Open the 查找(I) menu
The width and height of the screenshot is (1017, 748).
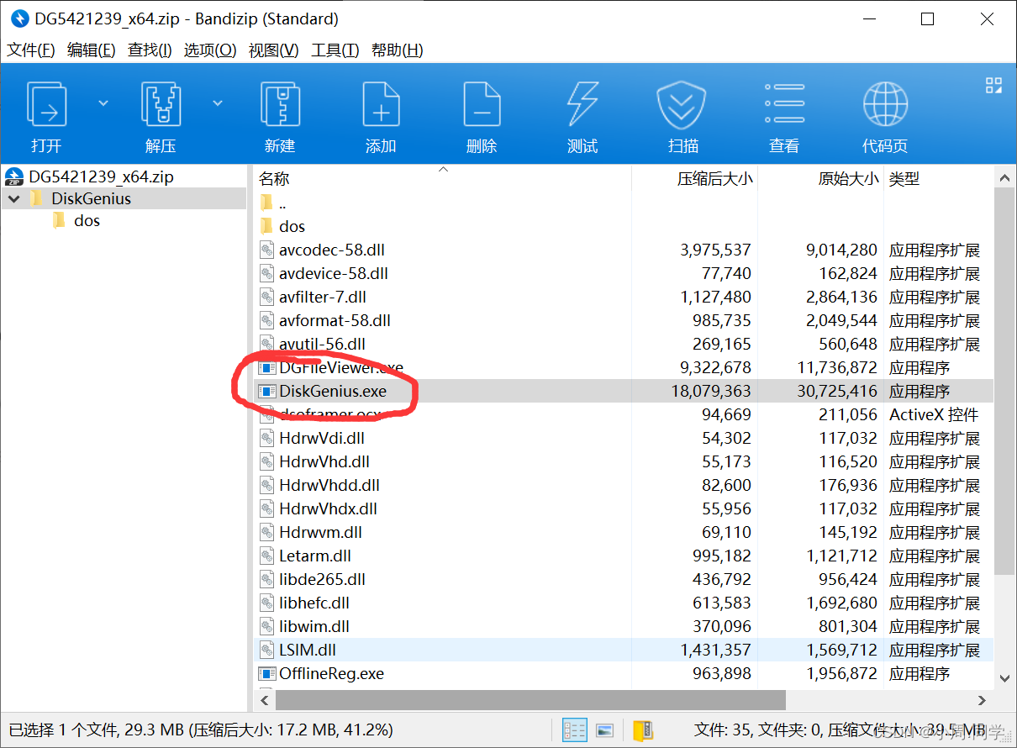tap(150, 50)
